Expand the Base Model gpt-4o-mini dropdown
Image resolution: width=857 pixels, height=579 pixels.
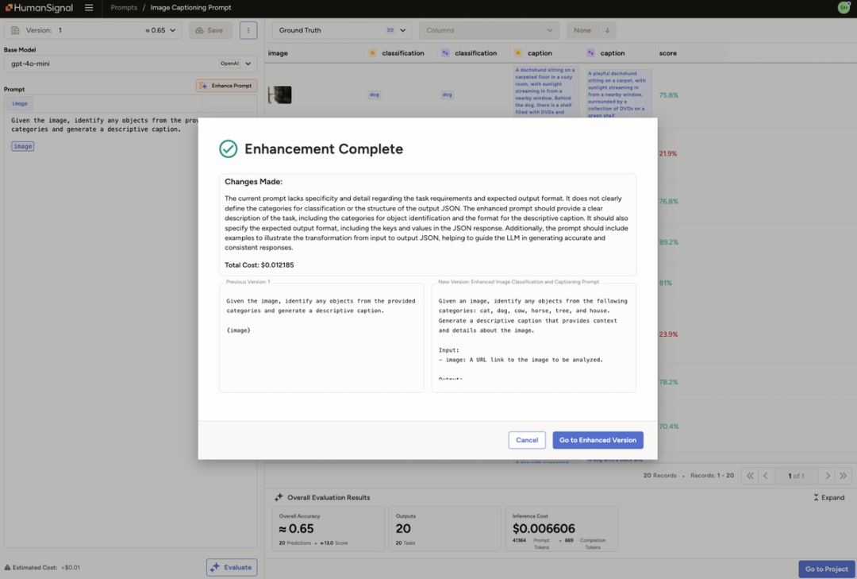tap(248, 64)
